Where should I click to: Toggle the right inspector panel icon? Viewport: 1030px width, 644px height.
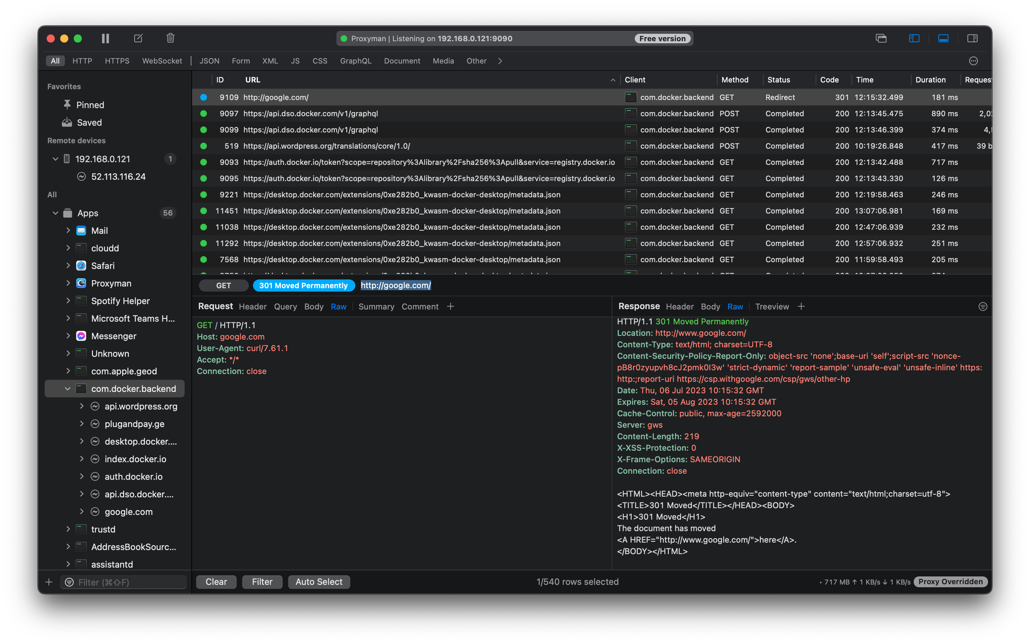pos(973,38)
